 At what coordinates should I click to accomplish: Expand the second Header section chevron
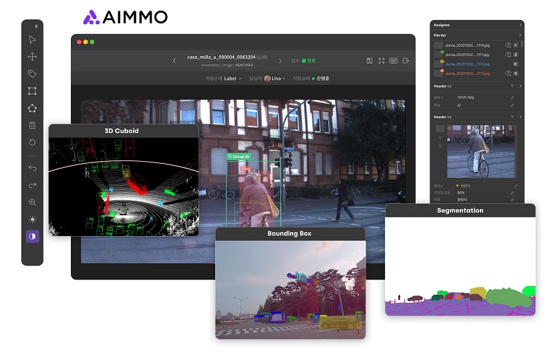[x=521, y=117]
